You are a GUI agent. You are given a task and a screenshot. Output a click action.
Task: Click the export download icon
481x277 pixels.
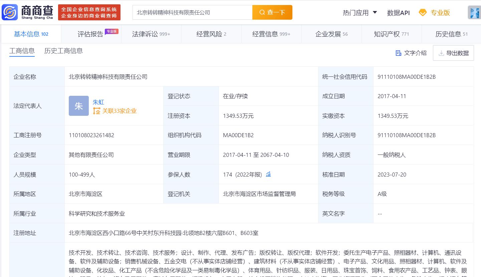[441, 53]
